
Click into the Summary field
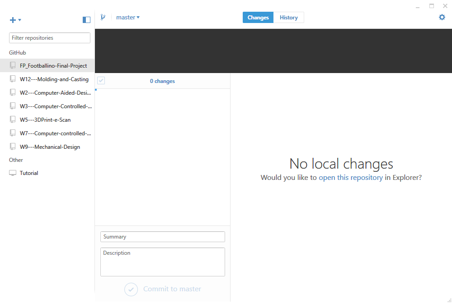point(163,237)
